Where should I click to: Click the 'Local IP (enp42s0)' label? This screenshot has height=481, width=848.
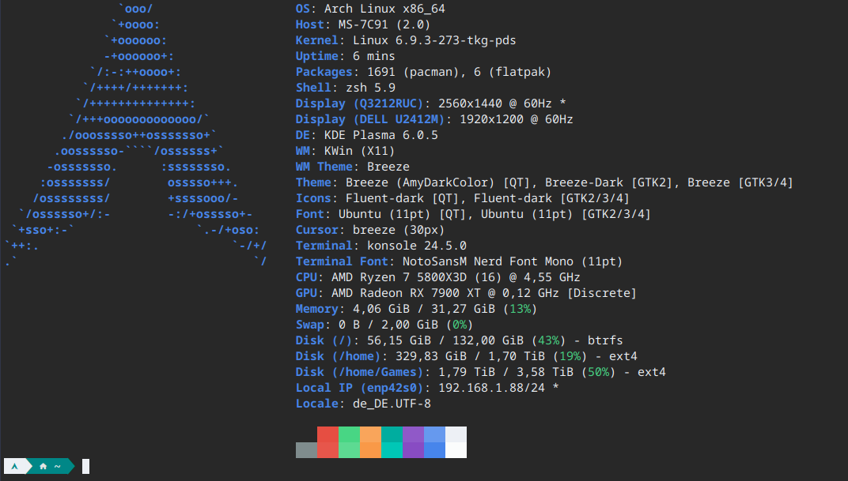pyautogui.click(x=360, y=388)
